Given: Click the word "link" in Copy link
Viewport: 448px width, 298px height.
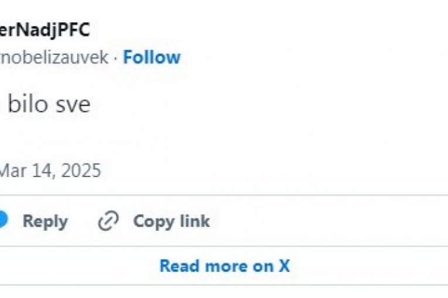Looking at the screenshot, I should click(x=194, y=221).
